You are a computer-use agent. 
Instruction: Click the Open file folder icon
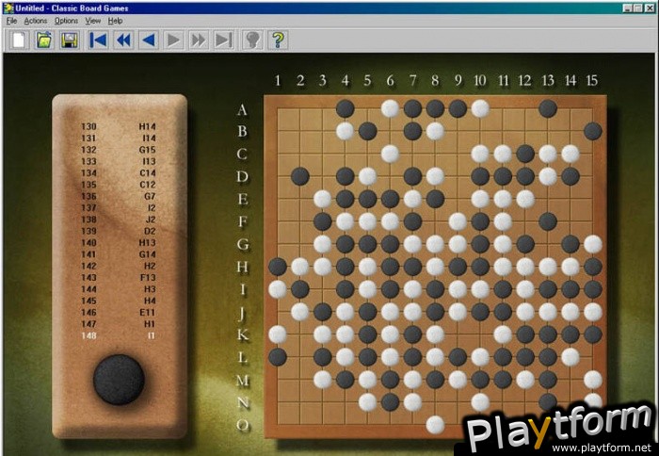tap(44, 40)
